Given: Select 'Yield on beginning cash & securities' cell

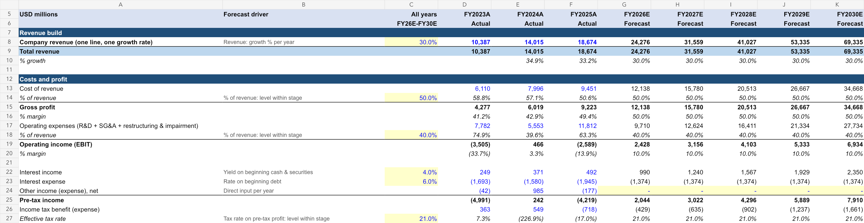Looking at the screenshot, I should coord(303,172).
